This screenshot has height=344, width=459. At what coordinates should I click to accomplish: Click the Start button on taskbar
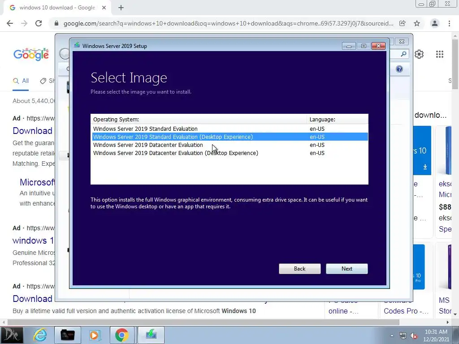pyautogui.click(x=11, y=335)
